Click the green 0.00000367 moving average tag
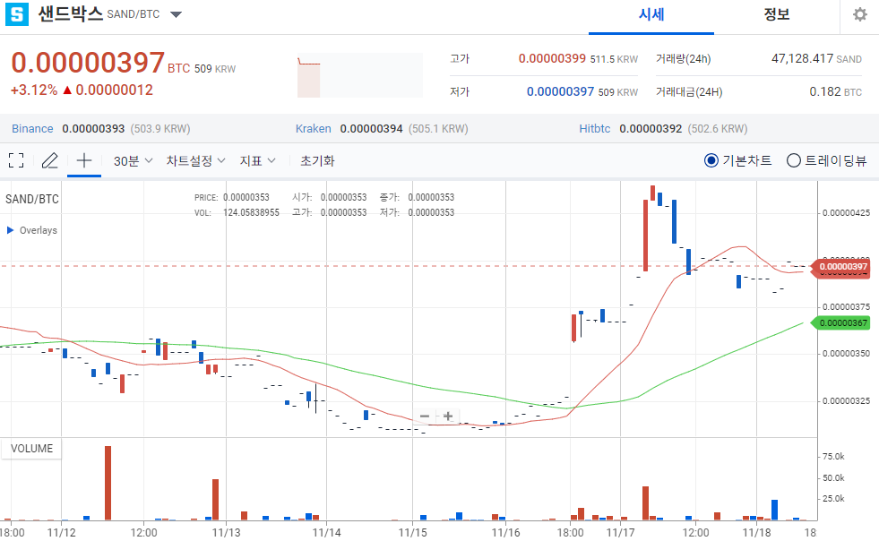879x541 pixels. (841, 323)
